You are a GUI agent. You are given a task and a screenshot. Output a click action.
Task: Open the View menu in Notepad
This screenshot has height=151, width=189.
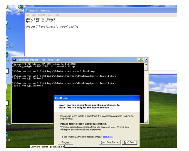50,15
